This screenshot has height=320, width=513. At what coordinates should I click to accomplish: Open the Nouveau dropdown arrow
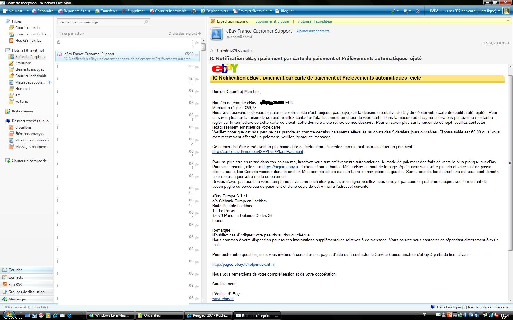click(x=27, y=11)
